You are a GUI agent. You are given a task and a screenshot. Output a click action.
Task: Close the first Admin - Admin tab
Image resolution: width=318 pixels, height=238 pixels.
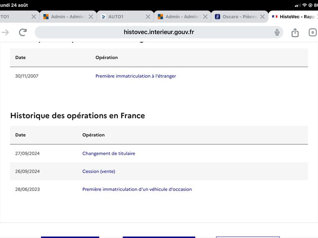91,17
